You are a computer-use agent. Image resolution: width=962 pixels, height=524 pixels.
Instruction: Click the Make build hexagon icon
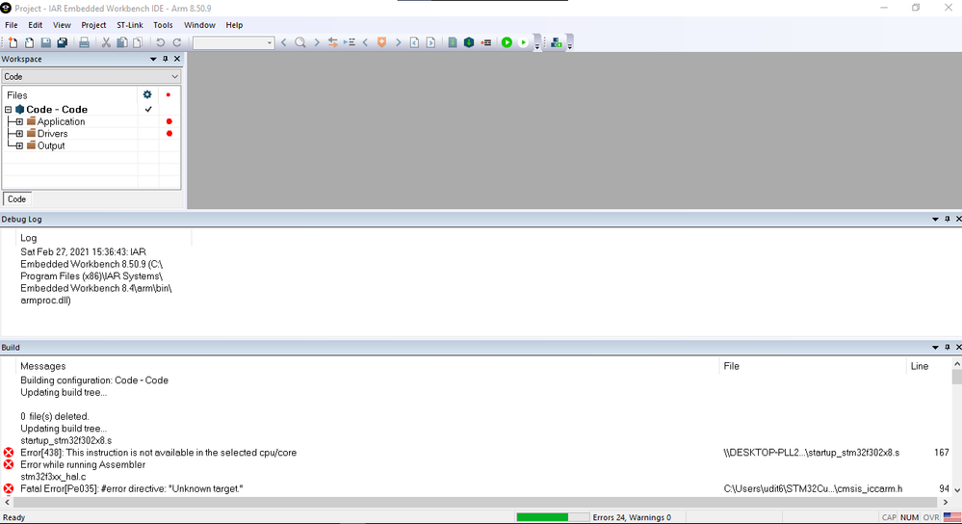click(469, 42)
